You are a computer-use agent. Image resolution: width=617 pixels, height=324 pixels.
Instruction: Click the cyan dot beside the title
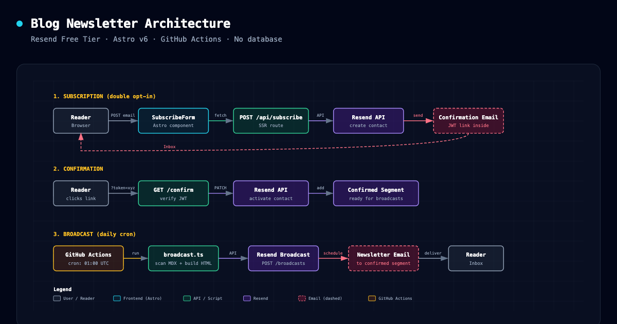pos(20,24)
